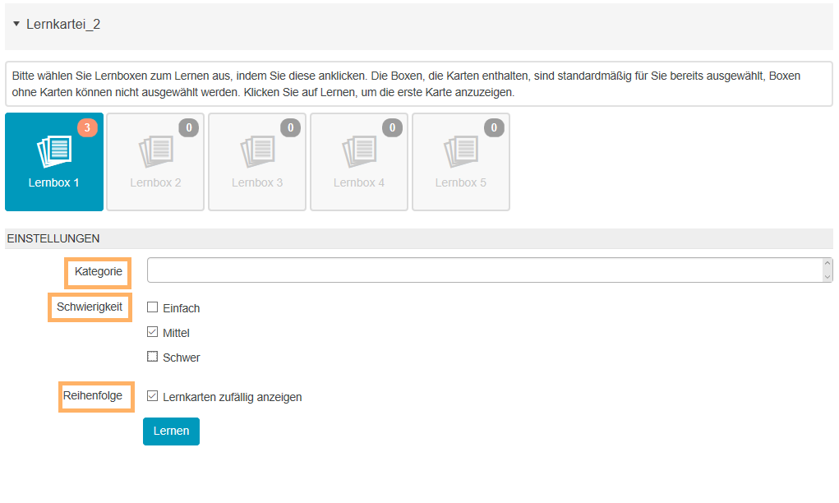Click the Reihenfolge settings label

coord(93,396)
